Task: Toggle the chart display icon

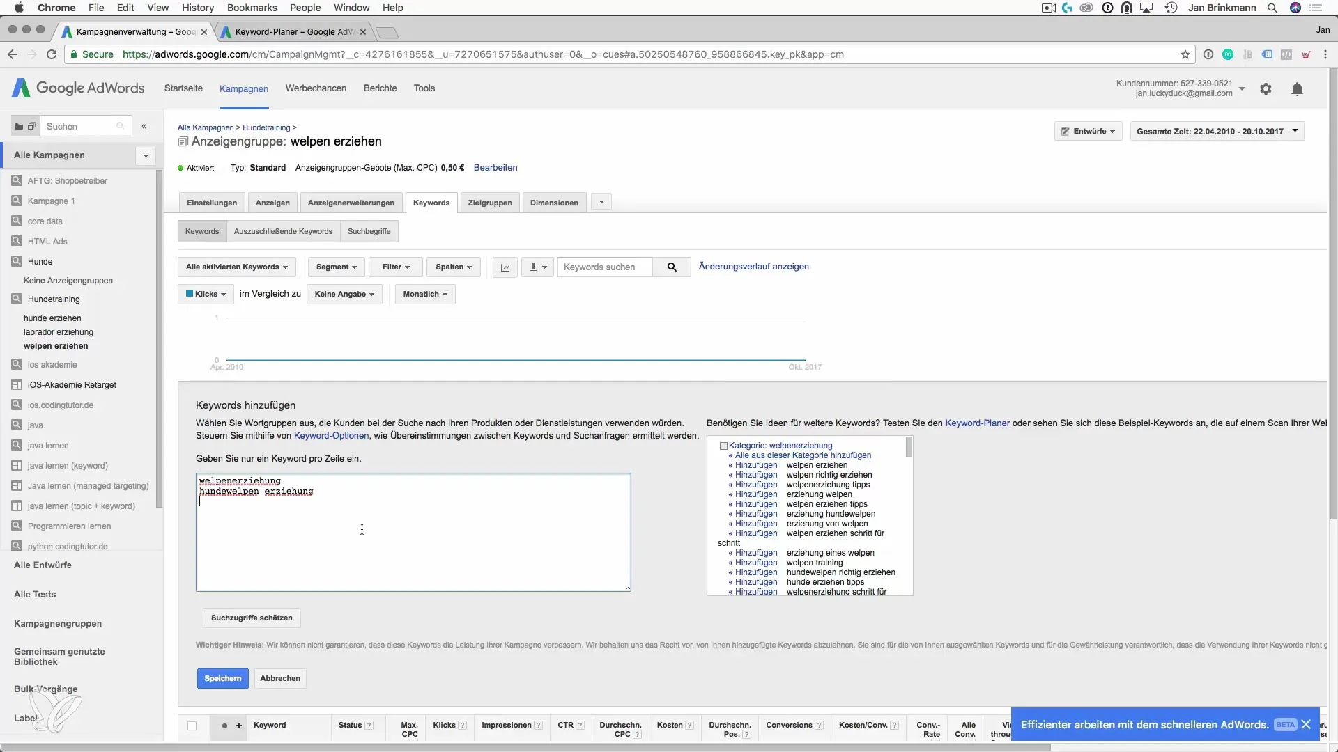Action: coord(505,267)
